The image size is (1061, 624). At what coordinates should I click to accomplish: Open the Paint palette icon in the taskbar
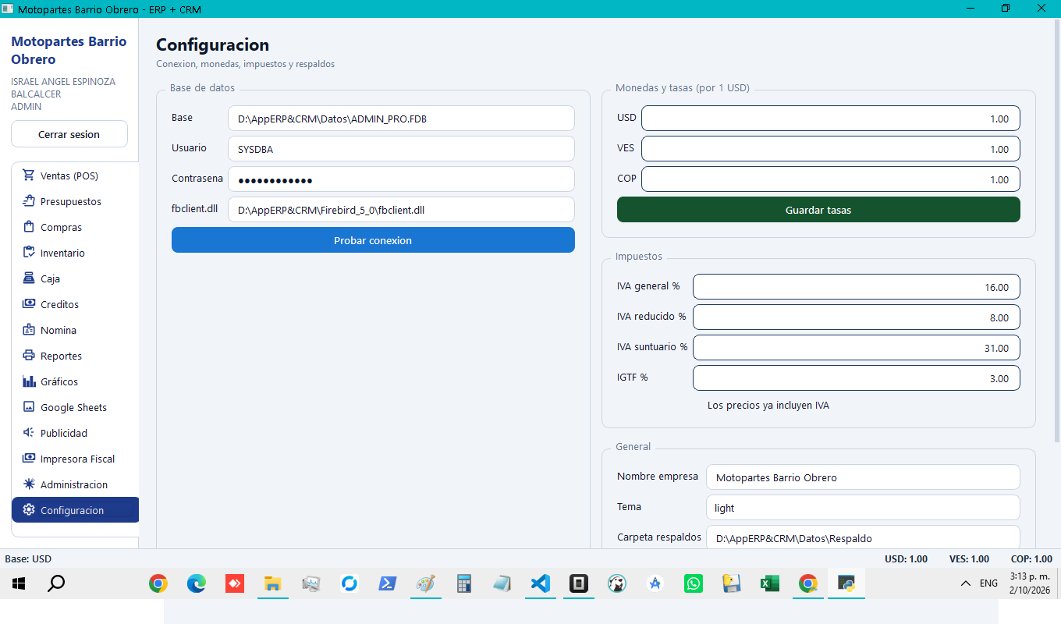coord(425,583)
